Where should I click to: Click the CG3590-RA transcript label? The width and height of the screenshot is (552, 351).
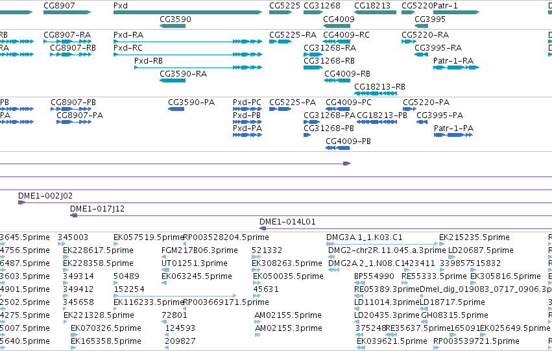(x=183, y=74)
